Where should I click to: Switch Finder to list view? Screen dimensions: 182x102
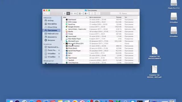coord(68,14)
